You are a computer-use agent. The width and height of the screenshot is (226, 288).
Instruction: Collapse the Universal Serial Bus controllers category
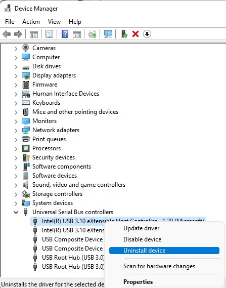point(16,212)
